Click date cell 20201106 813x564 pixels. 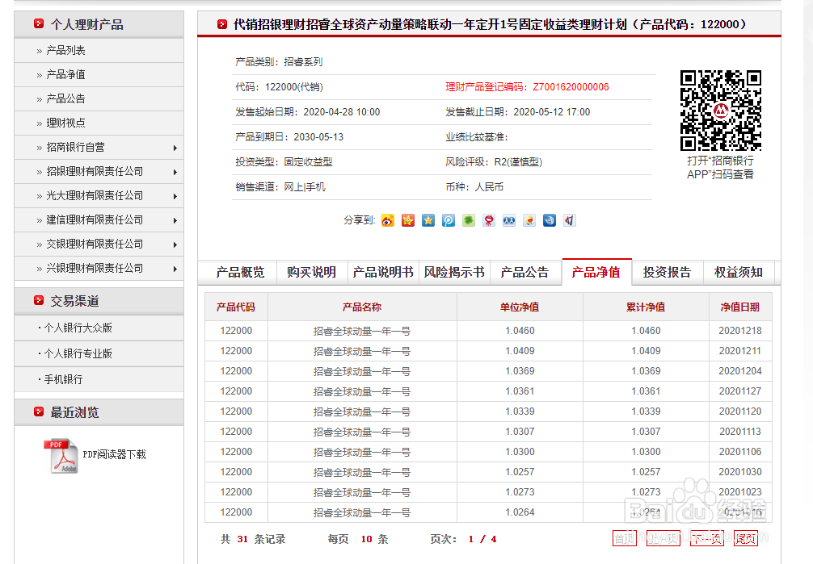point(740,452)
